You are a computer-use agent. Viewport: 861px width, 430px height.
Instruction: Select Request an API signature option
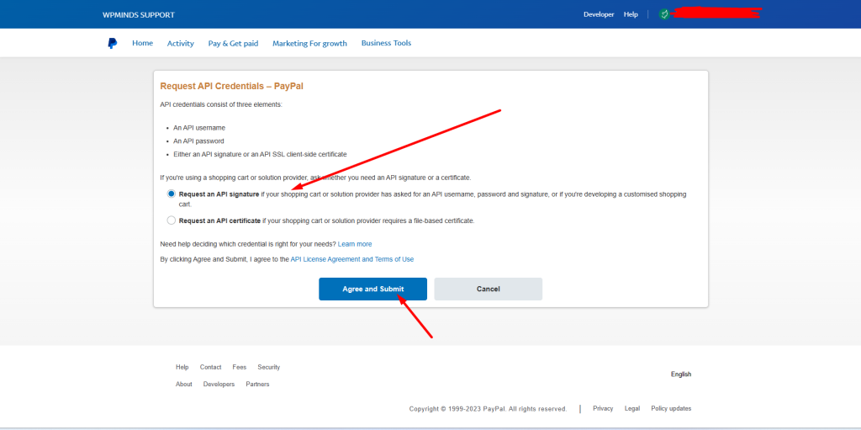[172, 194]
